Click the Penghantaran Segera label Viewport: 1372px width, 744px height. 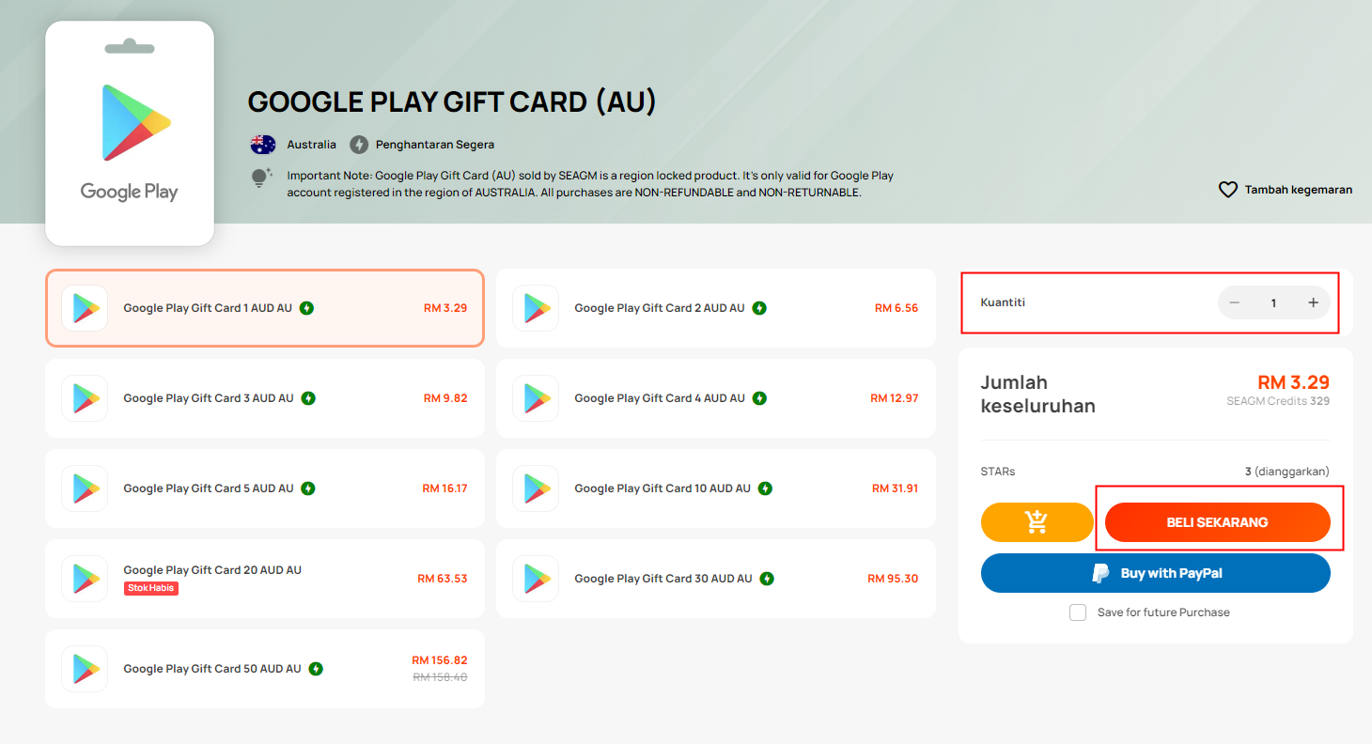tap(435, 145)
